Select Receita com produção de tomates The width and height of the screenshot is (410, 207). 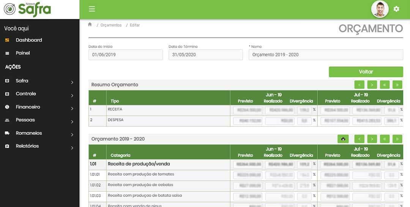[246, 176]
